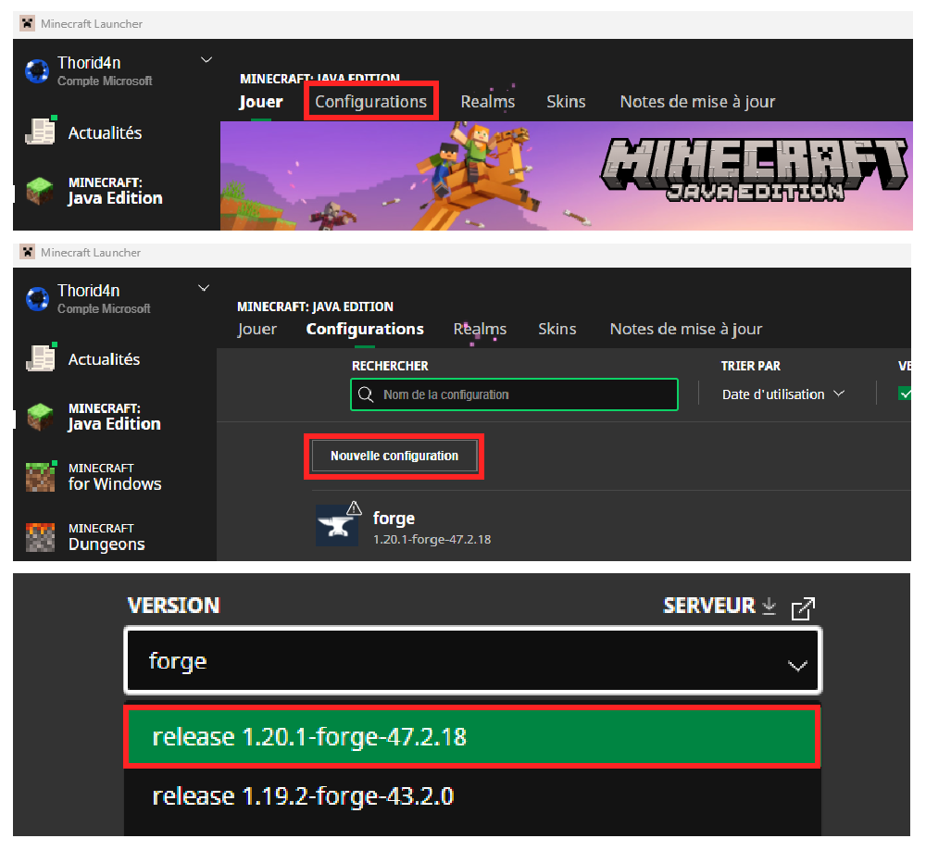Open Notes de mise à jour in top window
The height and width of the screenshot is (851, 926).
click(x=697, y=102)
